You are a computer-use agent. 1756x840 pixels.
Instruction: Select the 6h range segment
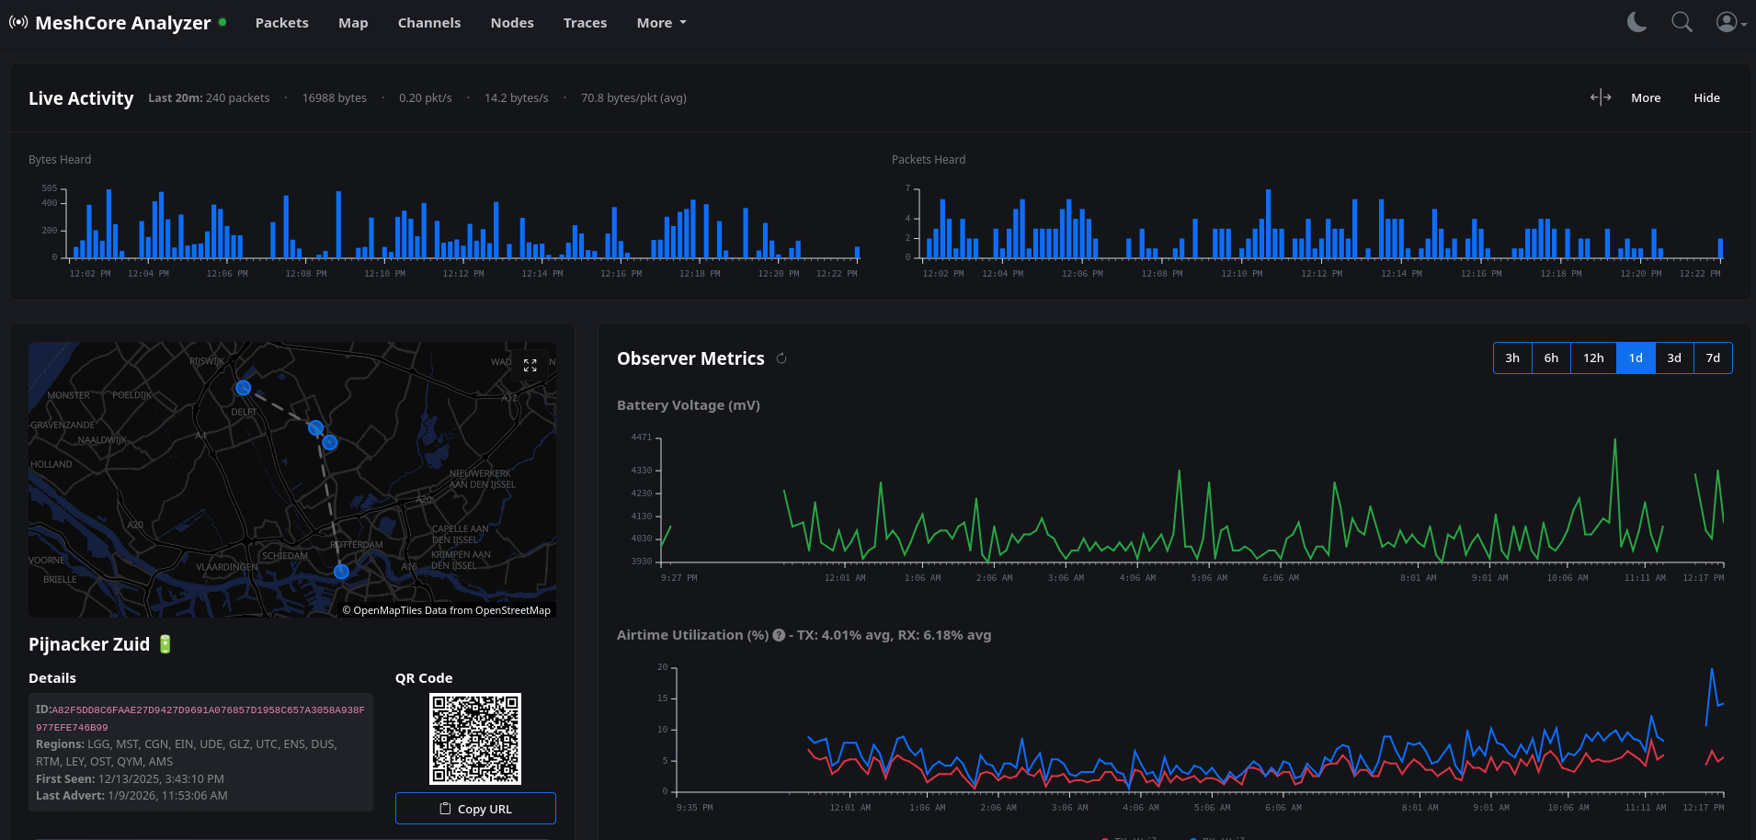point(1551,358)
